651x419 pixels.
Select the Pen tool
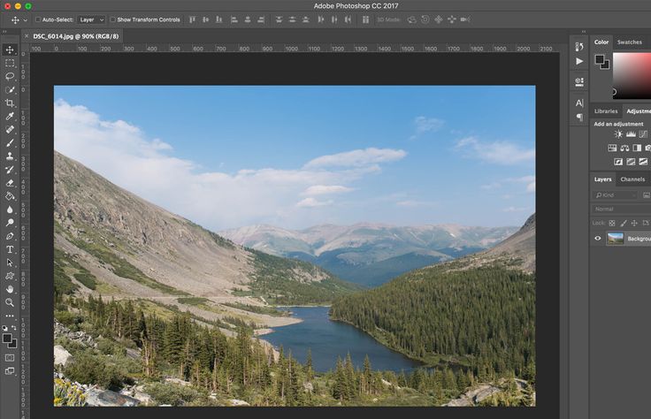tap(10, 236)
